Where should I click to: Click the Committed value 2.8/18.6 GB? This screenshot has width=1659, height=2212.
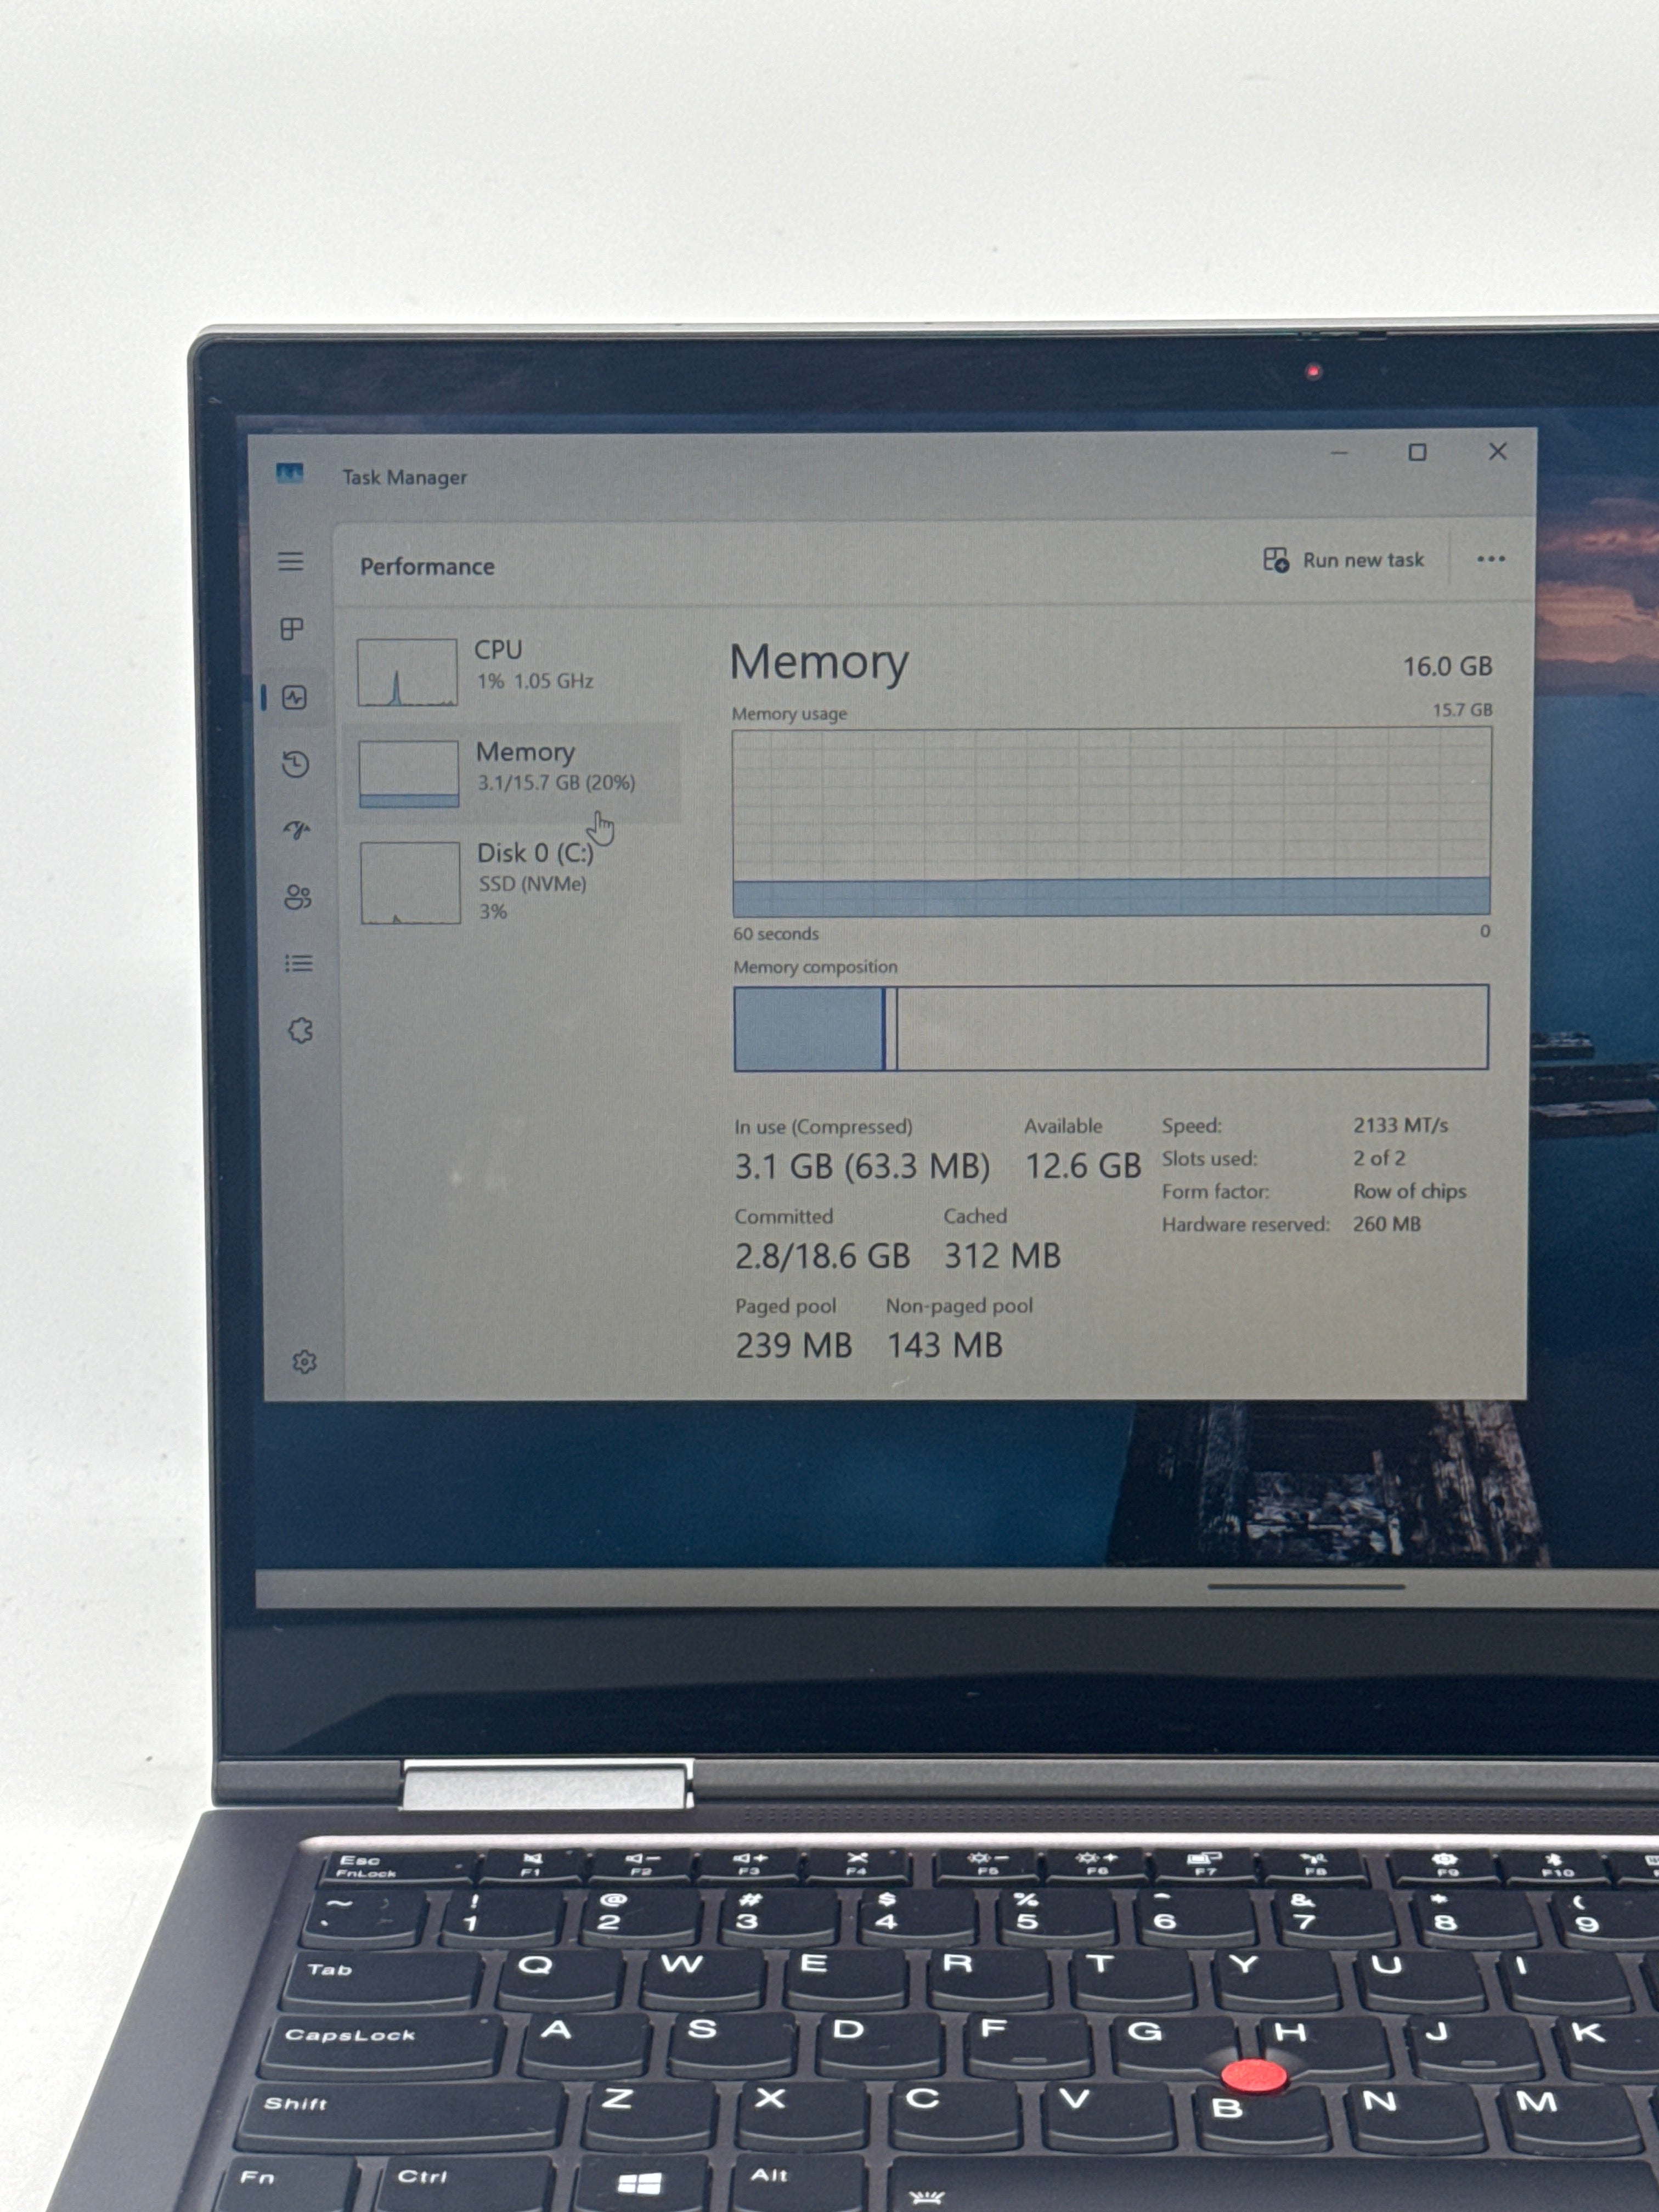pyautogui.click(x=822, y=1256)
